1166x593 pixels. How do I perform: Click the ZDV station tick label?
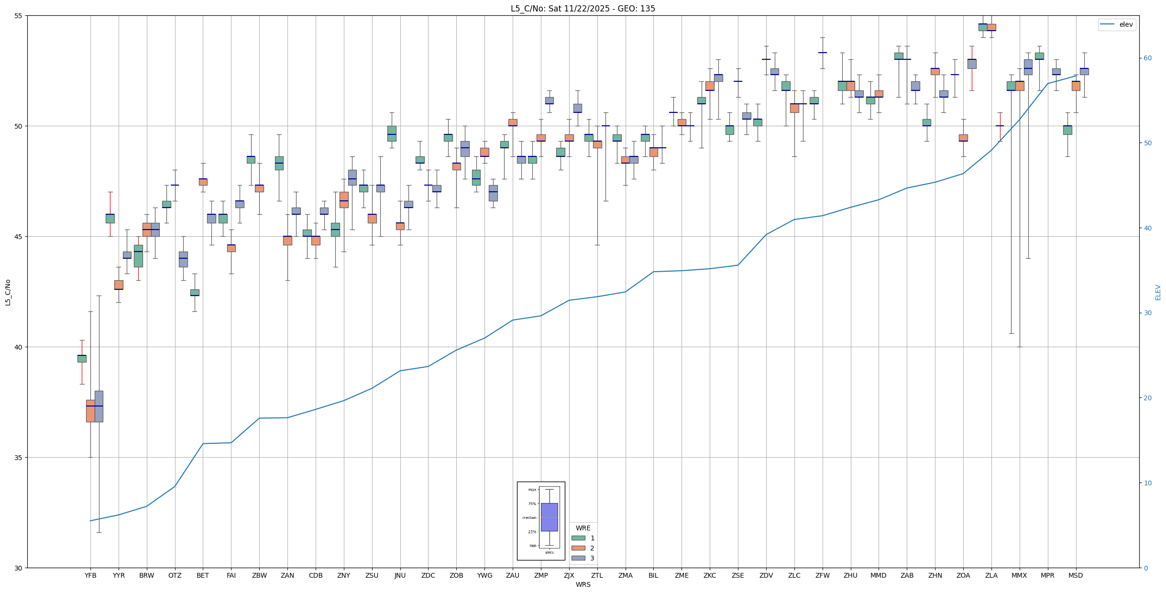tap(766, 575)
